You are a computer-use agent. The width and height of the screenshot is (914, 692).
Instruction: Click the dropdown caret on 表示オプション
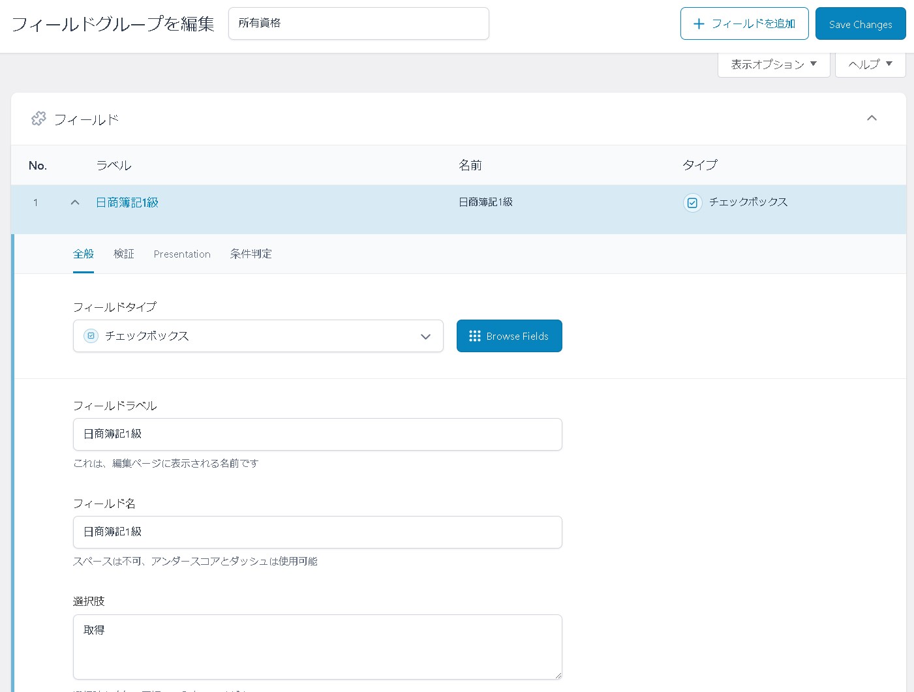[814, 64]
